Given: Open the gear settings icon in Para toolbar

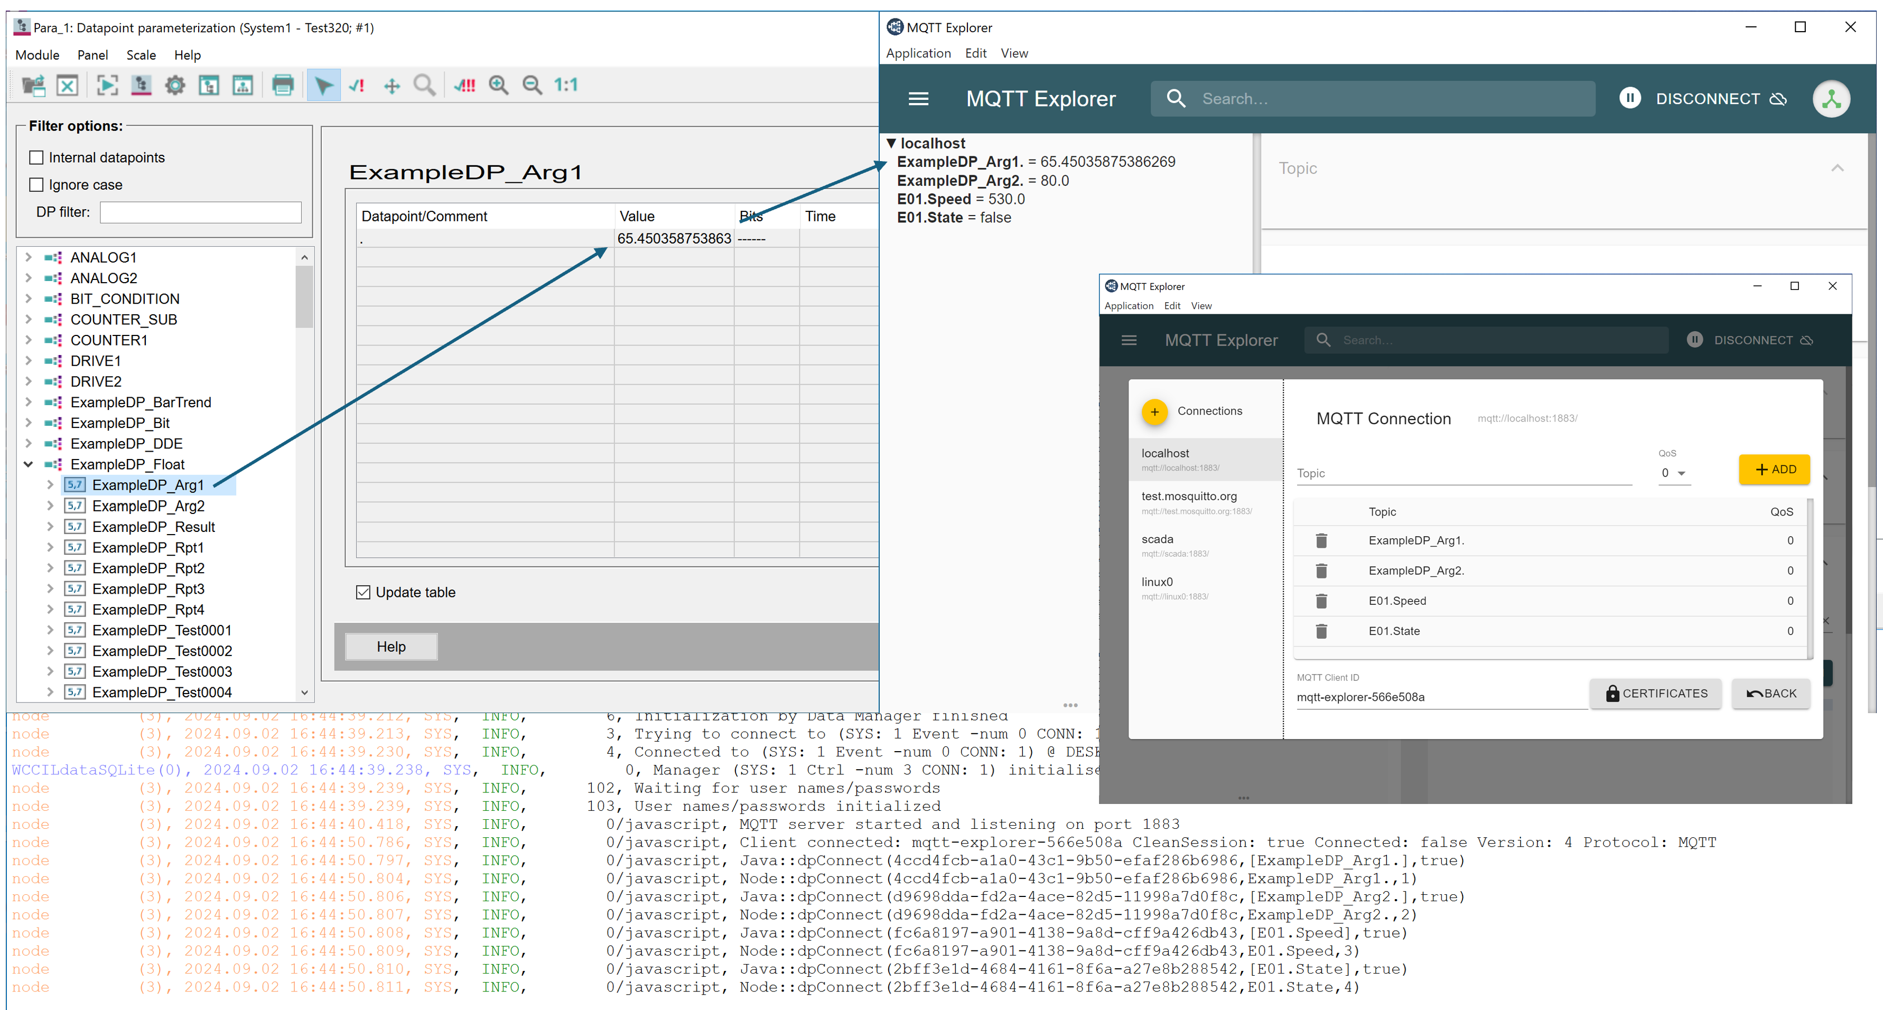Looking at the screenshot, I should [x=175, y=86].
